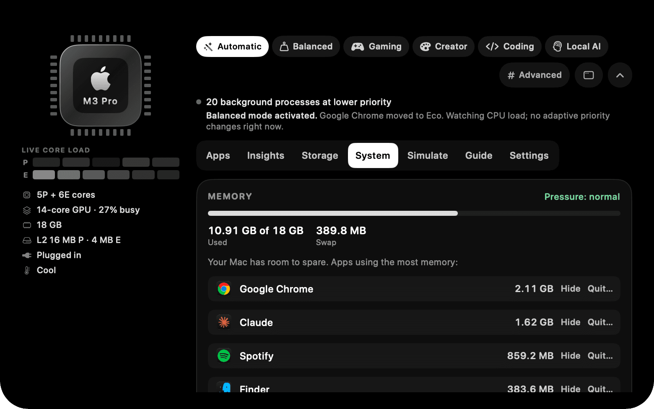Click the cache icon beside L2 16 MB
This screenshot has width=654, height=409.
tap(27, 240)
